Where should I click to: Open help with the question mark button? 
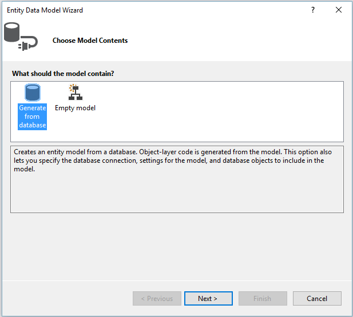[313, 10]
